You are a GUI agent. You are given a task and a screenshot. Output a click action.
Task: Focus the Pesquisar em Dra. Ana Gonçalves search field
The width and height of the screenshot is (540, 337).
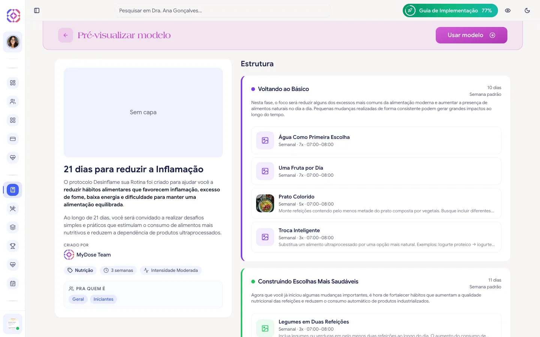click(x=223, y=10)
